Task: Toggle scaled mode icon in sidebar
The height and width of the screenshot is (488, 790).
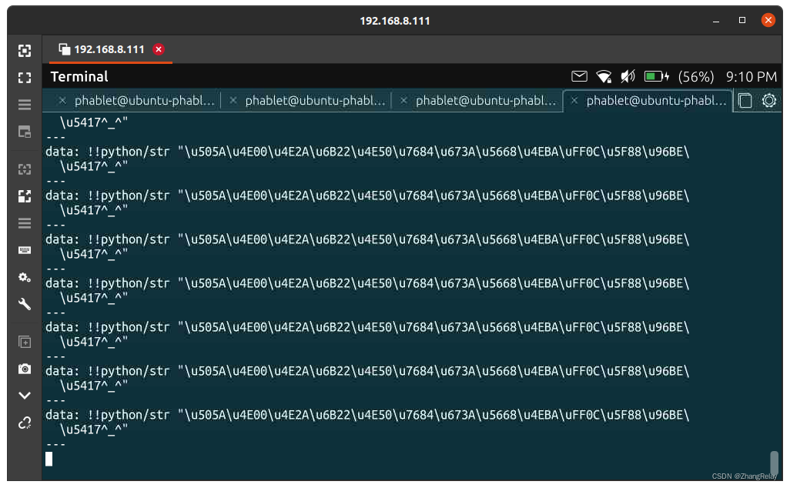Action: [25, 196]
